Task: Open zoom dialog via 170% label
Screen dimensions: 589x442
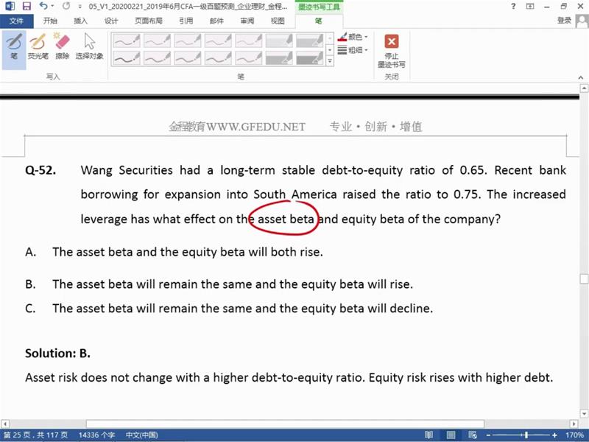Action: click(x=574, y=435)
